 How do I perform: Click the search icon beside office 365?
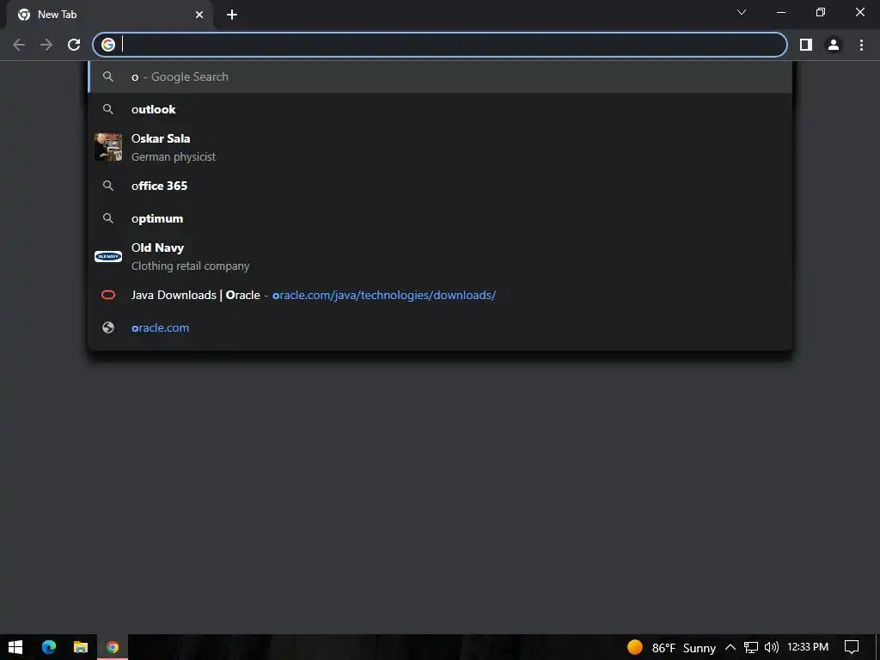tap(108, 186)
